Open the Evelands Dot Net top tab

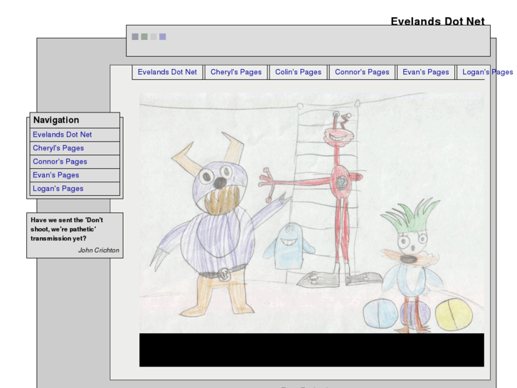(167, 72)
